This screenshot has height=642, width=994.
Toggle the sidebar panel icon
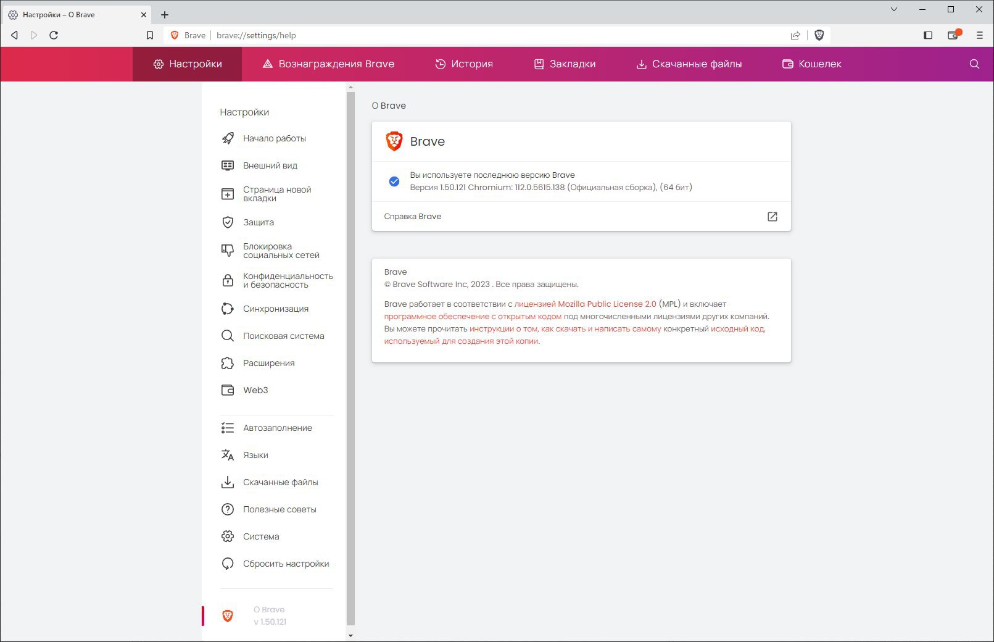click(927, 35)
